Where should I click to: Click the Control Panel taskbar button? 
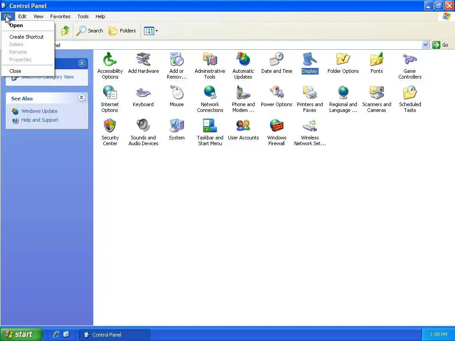click(x=115, y=335)
